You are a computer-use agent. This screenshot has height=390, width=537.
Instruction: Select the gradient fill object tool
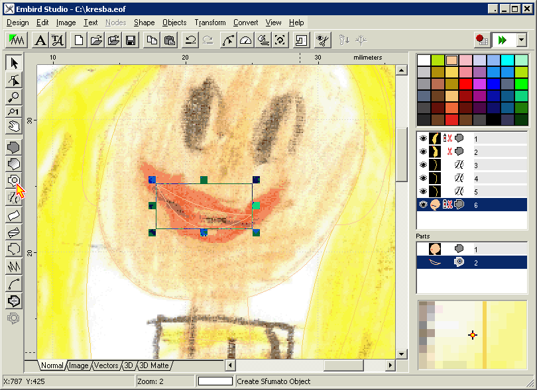pos(14,164)
